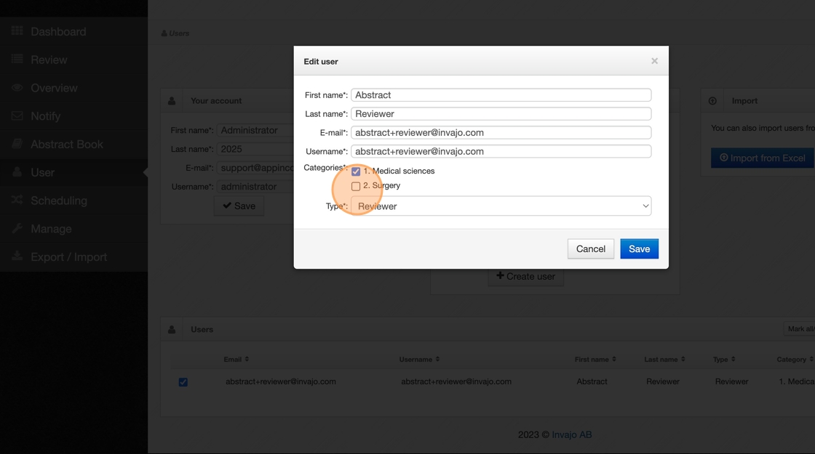Image resolution: width=815 pixels, height=454 pixels.
Task: Click the Abstract Book icon
Action: [17, 143]
